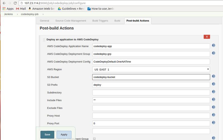Switch to the Build tab

click(x=117, y=21)
